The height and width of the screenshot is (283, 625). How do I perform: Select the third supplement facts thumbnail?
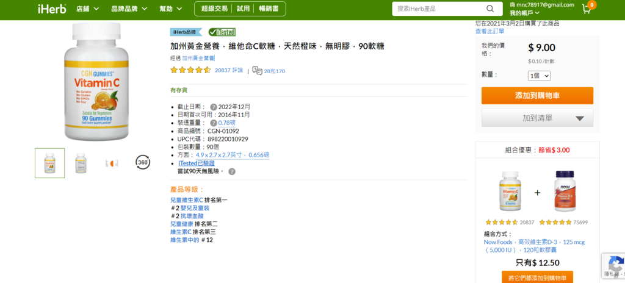pos(112,163)
